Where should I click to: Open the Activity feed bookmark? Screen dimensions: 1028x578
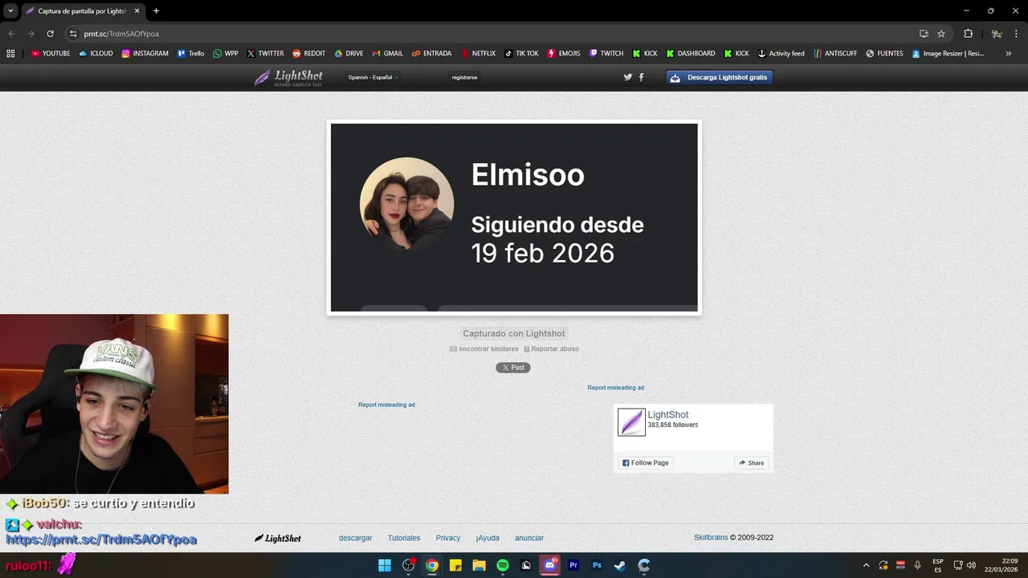[x=781, y=54]
